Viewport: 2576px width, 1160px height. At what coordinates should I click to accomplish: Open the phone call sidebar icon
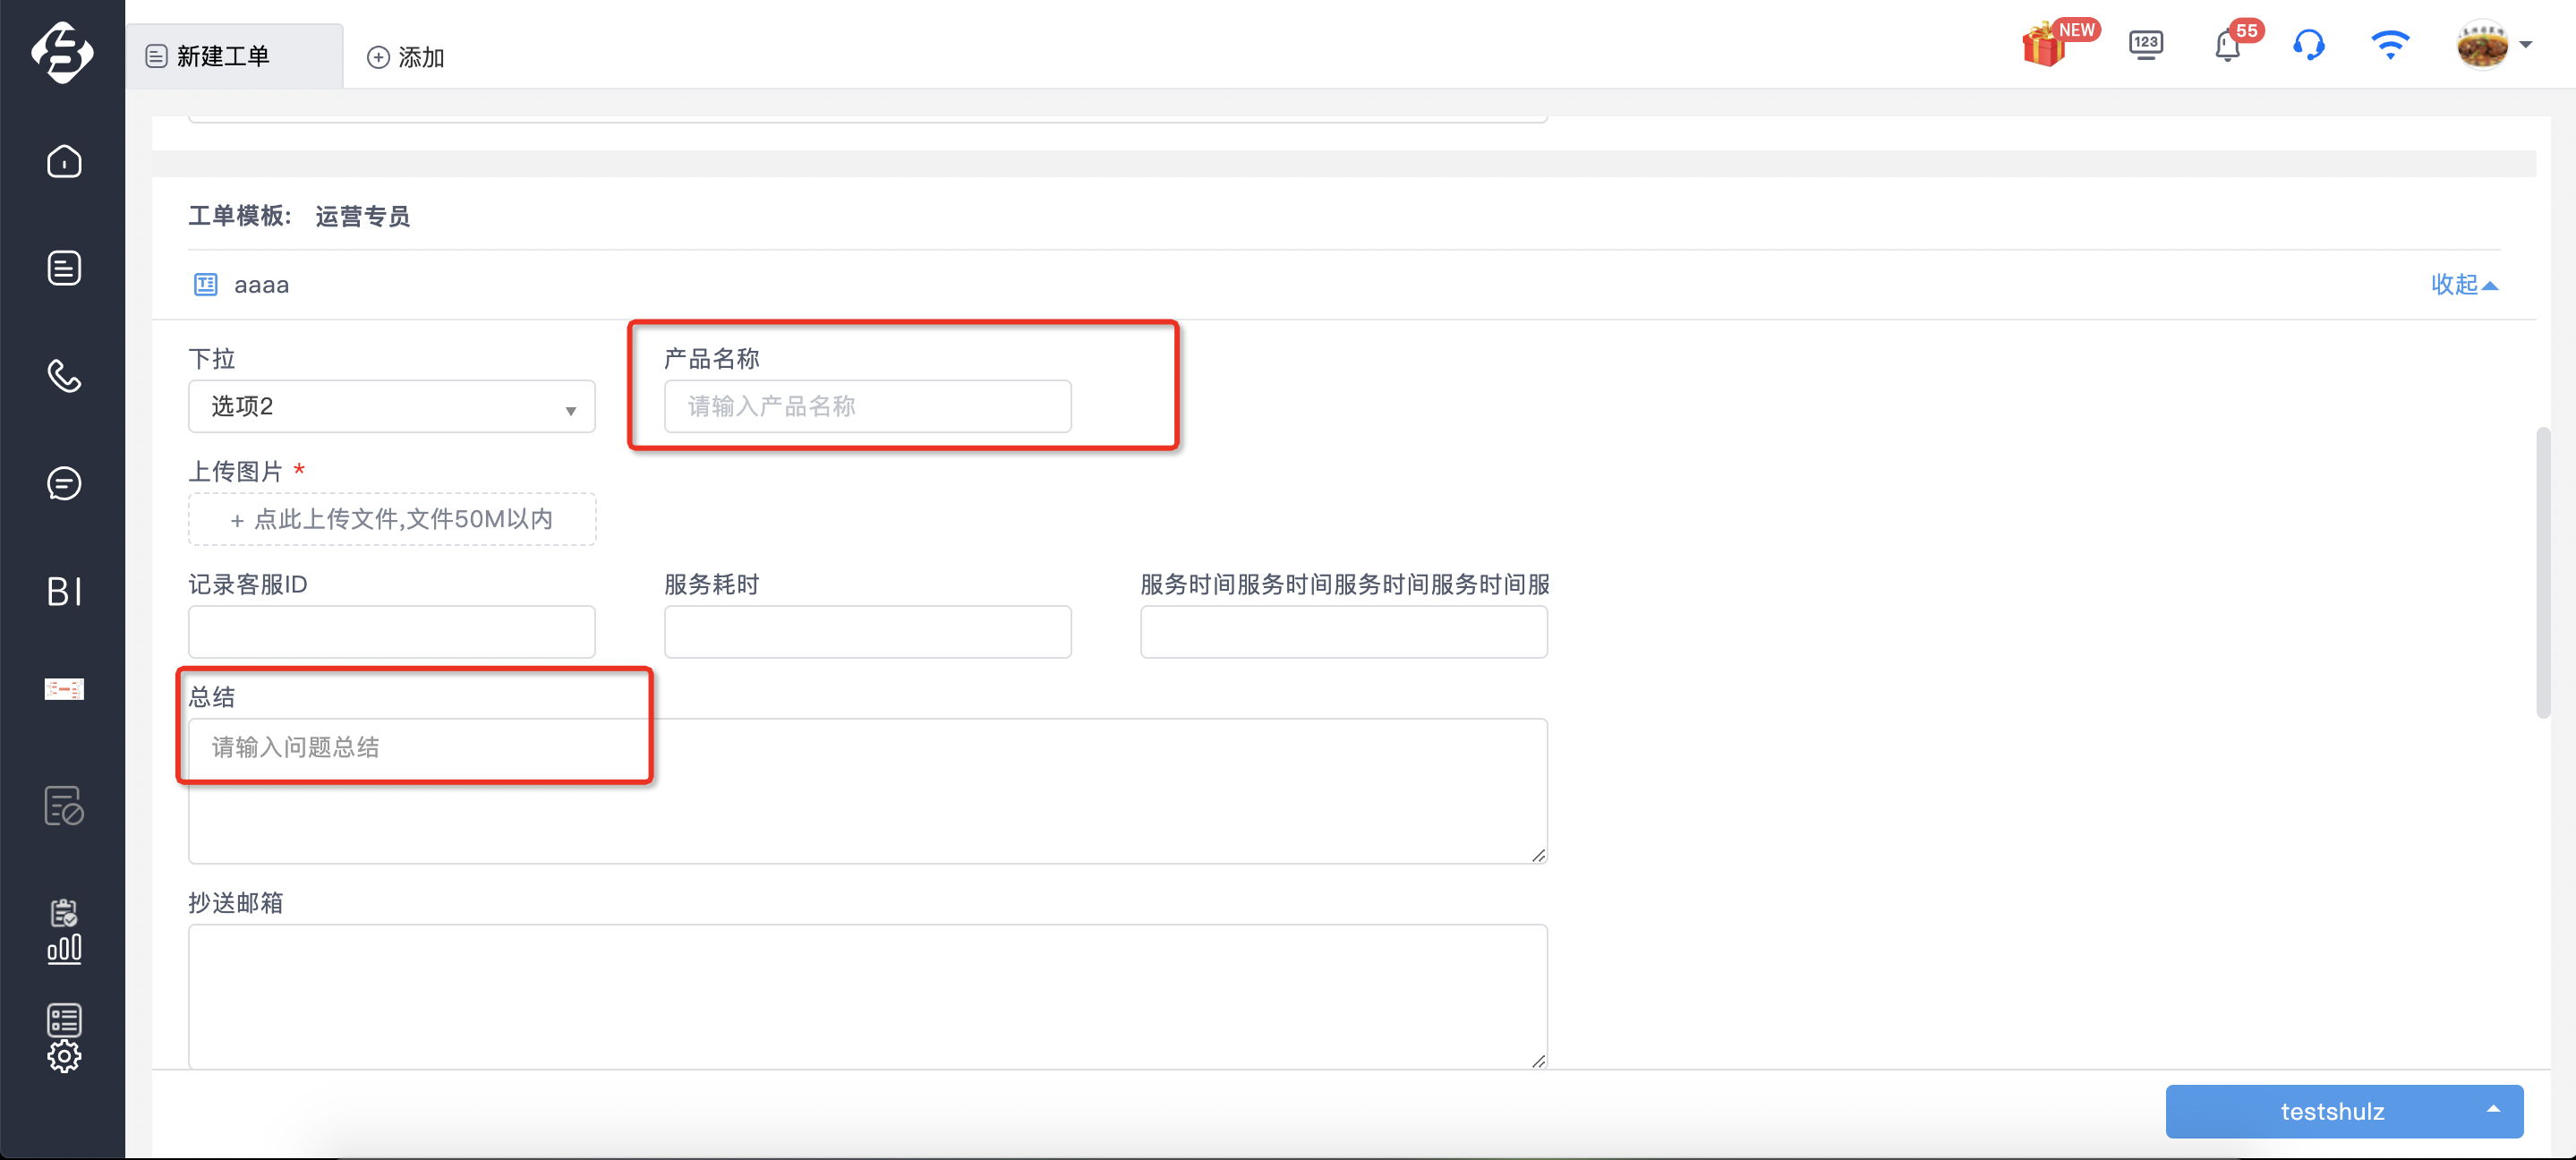click(64, 376)
